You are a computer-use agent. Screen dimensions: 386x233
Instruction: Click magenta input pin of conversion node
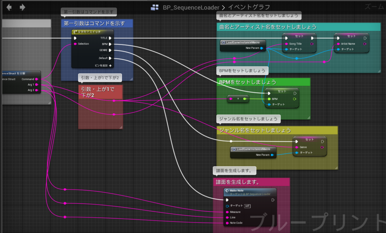[x=231, y=99]
